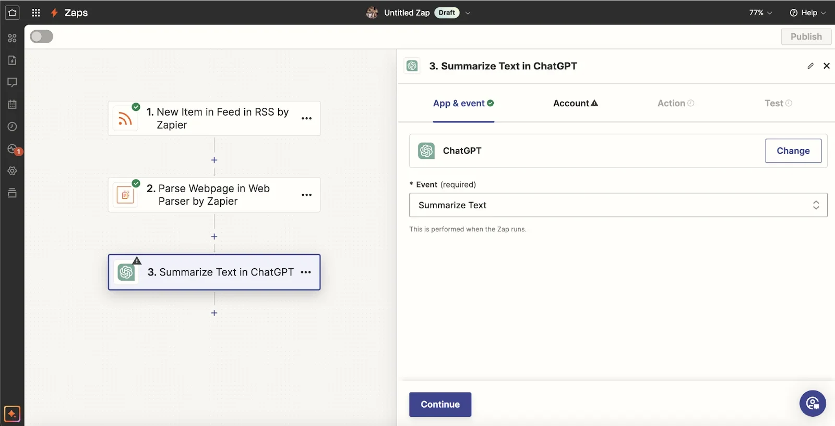
Task: Switch to the Test tab
Action: [778, 103]
